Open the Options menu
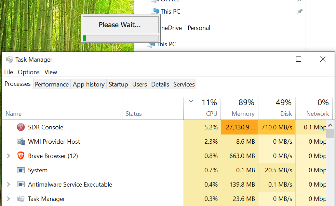The height and width of the screenshot is (206, 336). (x=28, y=72)
